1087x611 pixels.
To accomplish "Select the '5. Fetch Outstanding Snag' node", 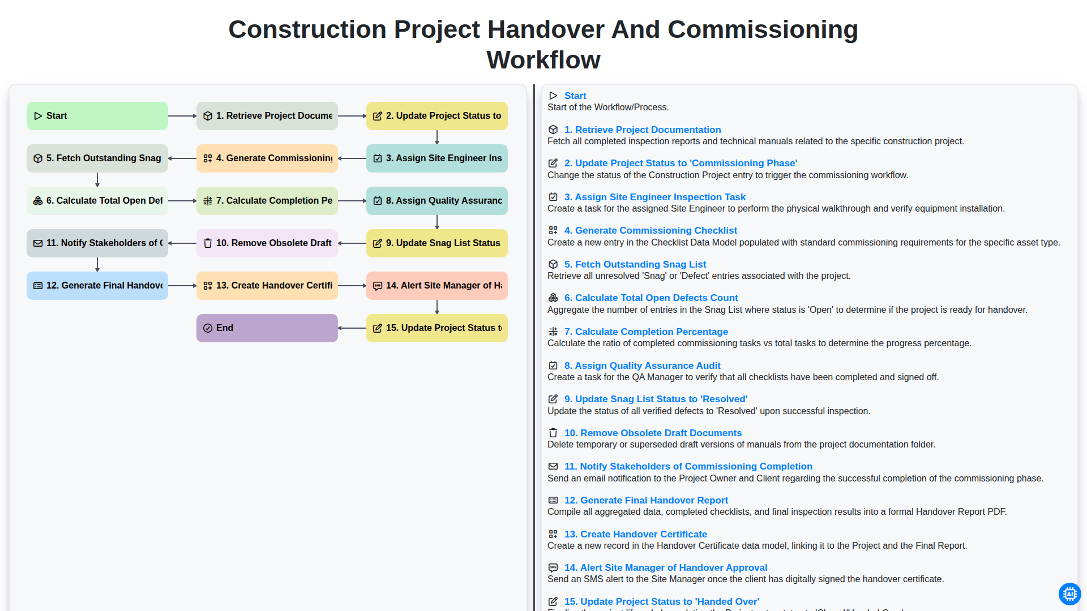I will pos(97,158).
